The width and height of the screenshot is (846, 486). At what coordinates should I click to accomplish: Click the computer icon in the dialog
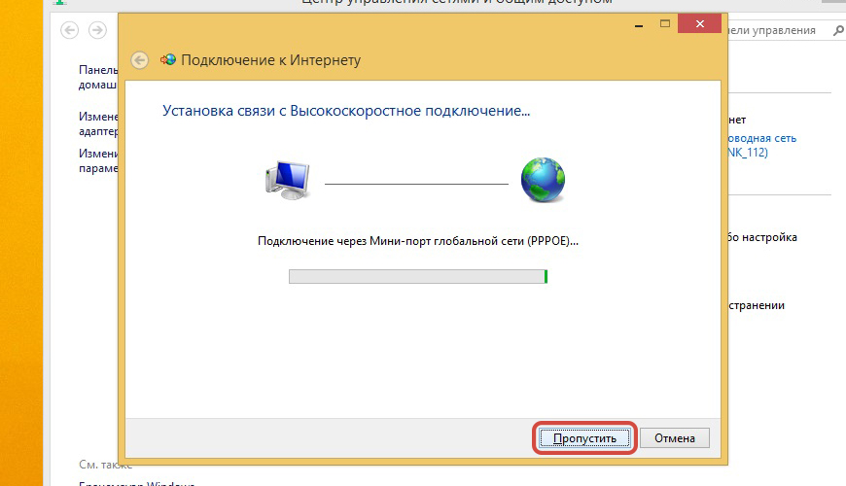pyautogui.click(x=288, y=180)
